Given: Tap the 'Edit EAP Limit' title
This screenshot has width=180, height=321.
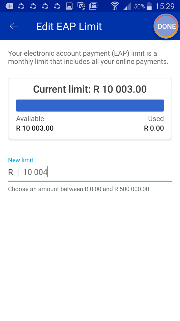Looking at the screenshot, I should (x=69, y=27).
